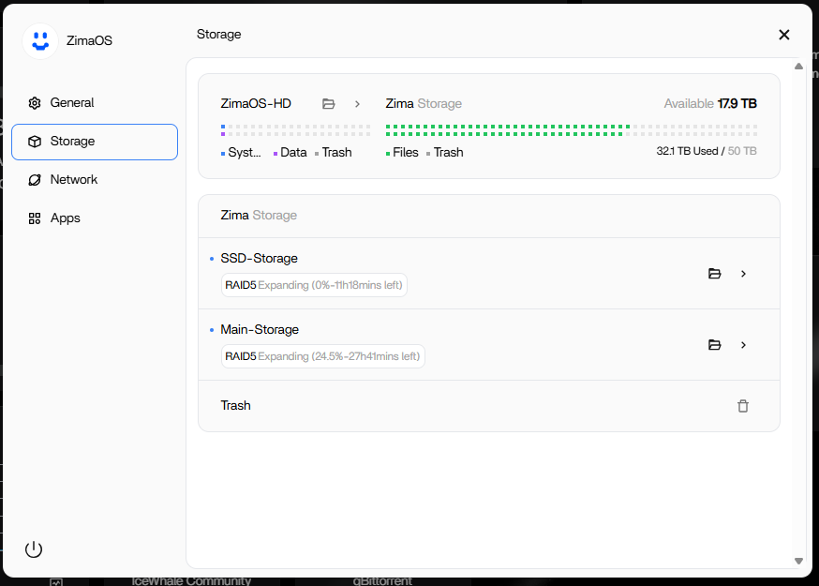Open SSD-Storage folder icon

[715, 274]
